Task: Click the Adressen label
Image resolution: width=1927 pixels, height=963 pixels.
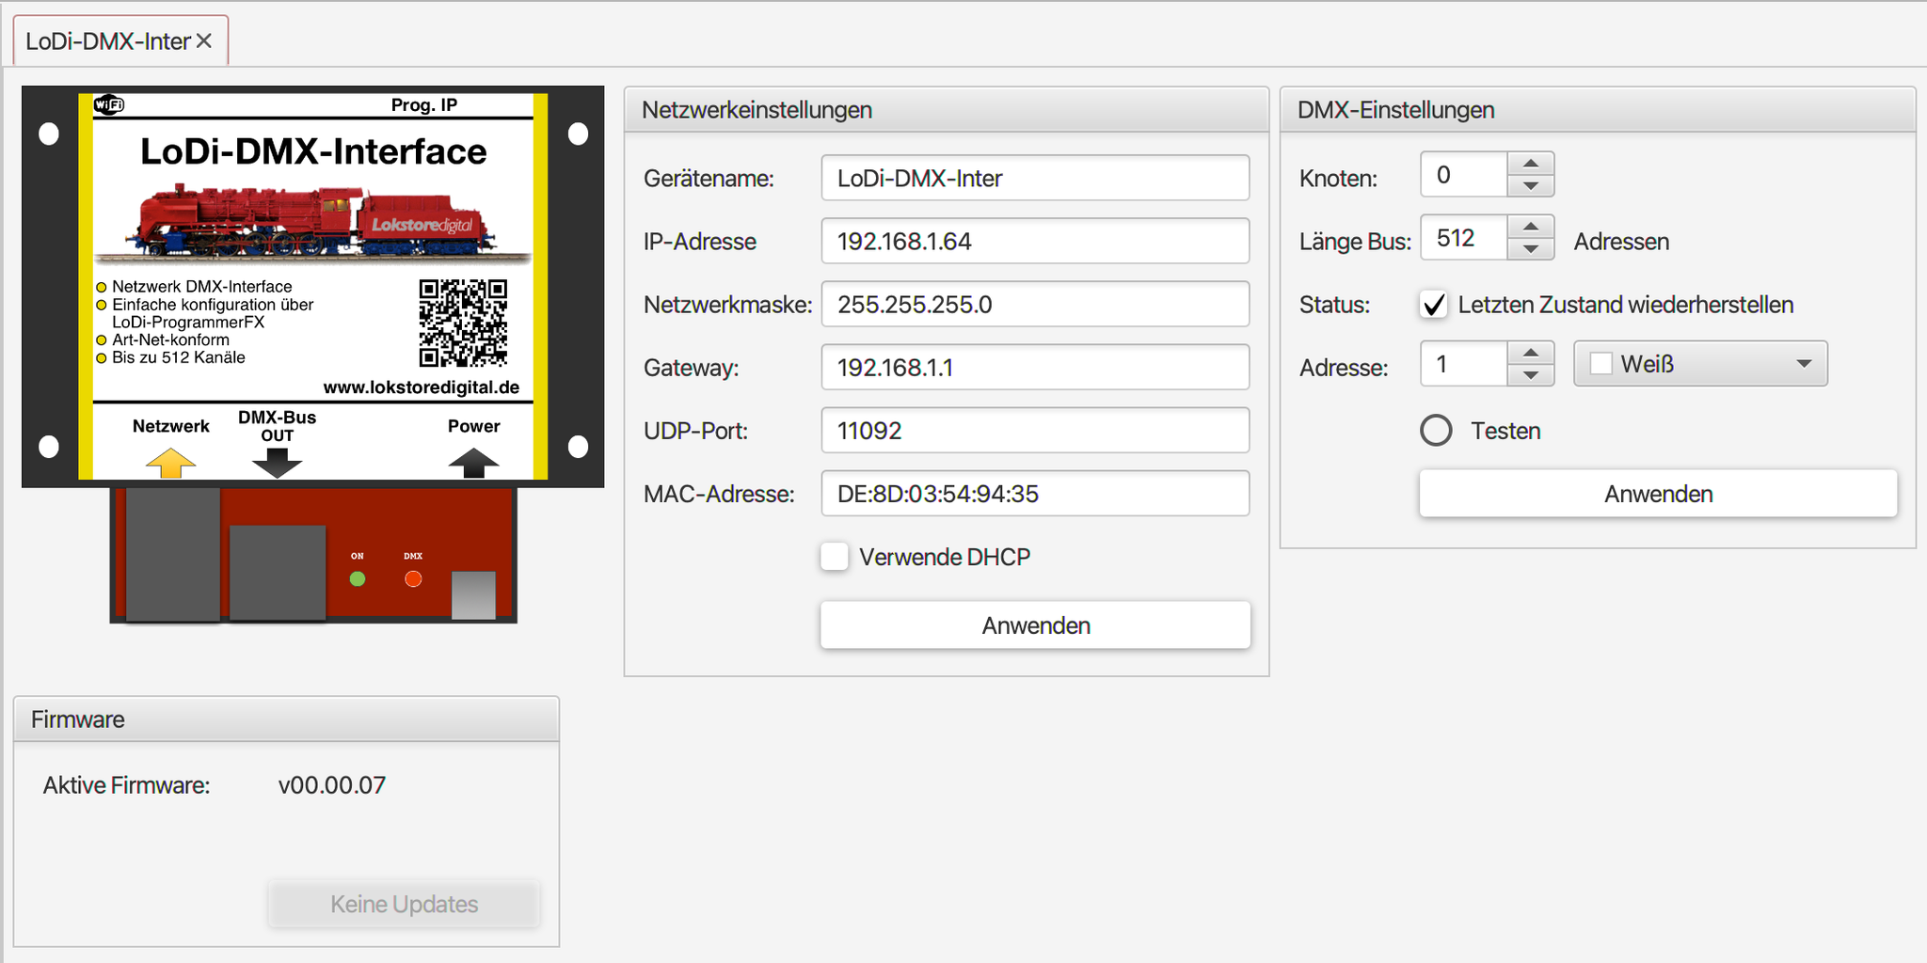Action: pyautogui.click(x=1621, y=242)
